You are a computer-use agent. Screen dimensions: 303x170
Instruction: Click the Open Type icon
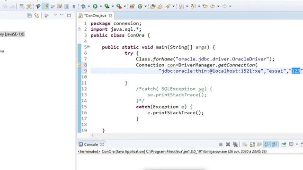[153, 6]
